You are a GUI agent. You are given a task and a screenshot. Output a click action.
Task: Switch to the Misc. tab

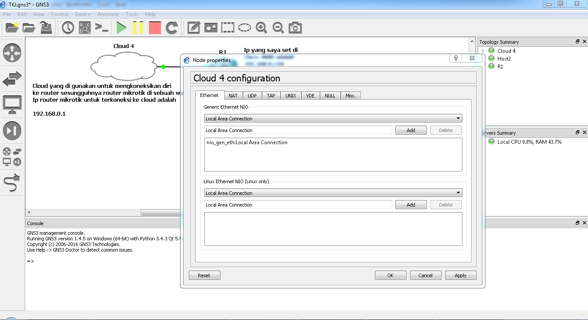351,96
